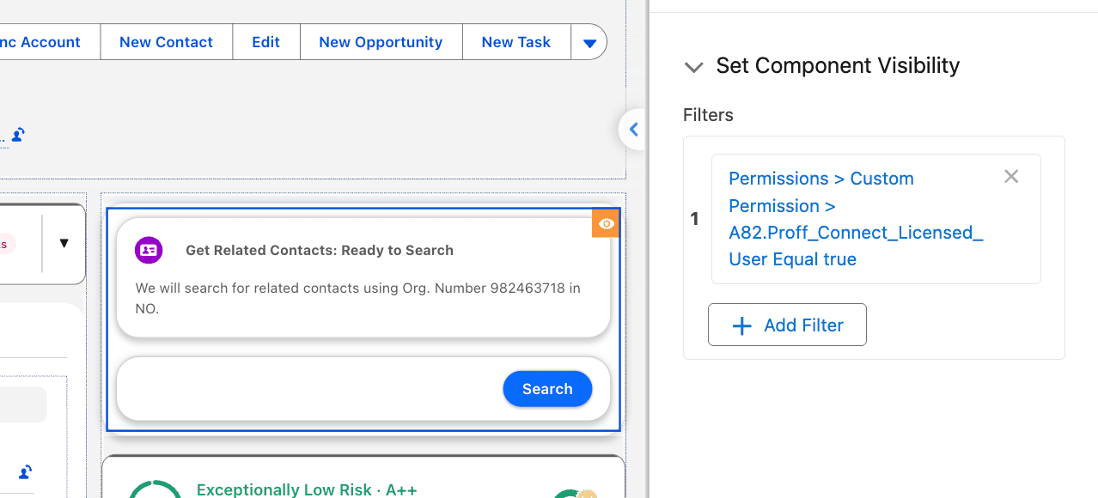Viewport: 1098px width, 498px height.
Task: Click the Search button
Action: [x=547, y=389]
